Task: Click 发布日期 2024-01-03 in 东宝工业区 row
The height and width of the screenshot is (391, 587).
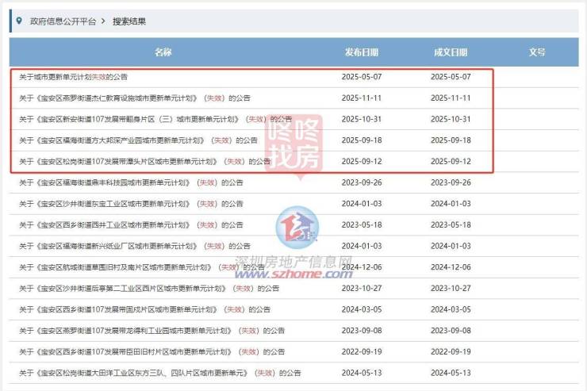Action: [x=362, y=204]
